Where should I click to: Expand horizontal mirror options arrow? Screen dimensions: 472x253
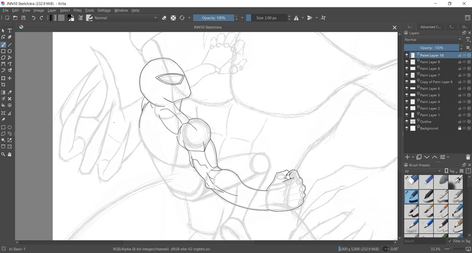click(303, 18)
